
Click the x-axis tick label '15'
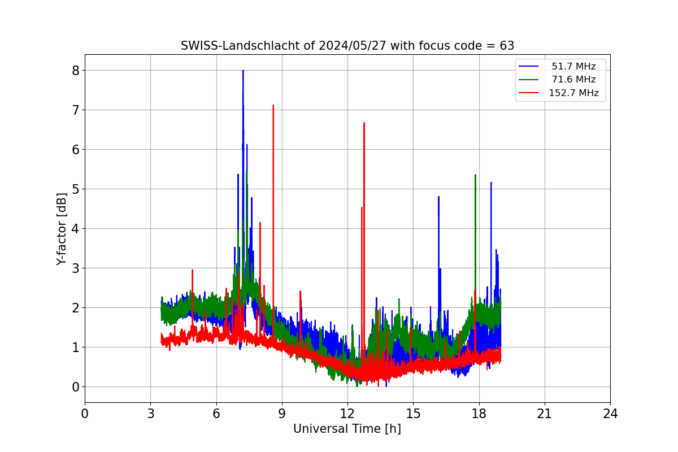[413, 414]
